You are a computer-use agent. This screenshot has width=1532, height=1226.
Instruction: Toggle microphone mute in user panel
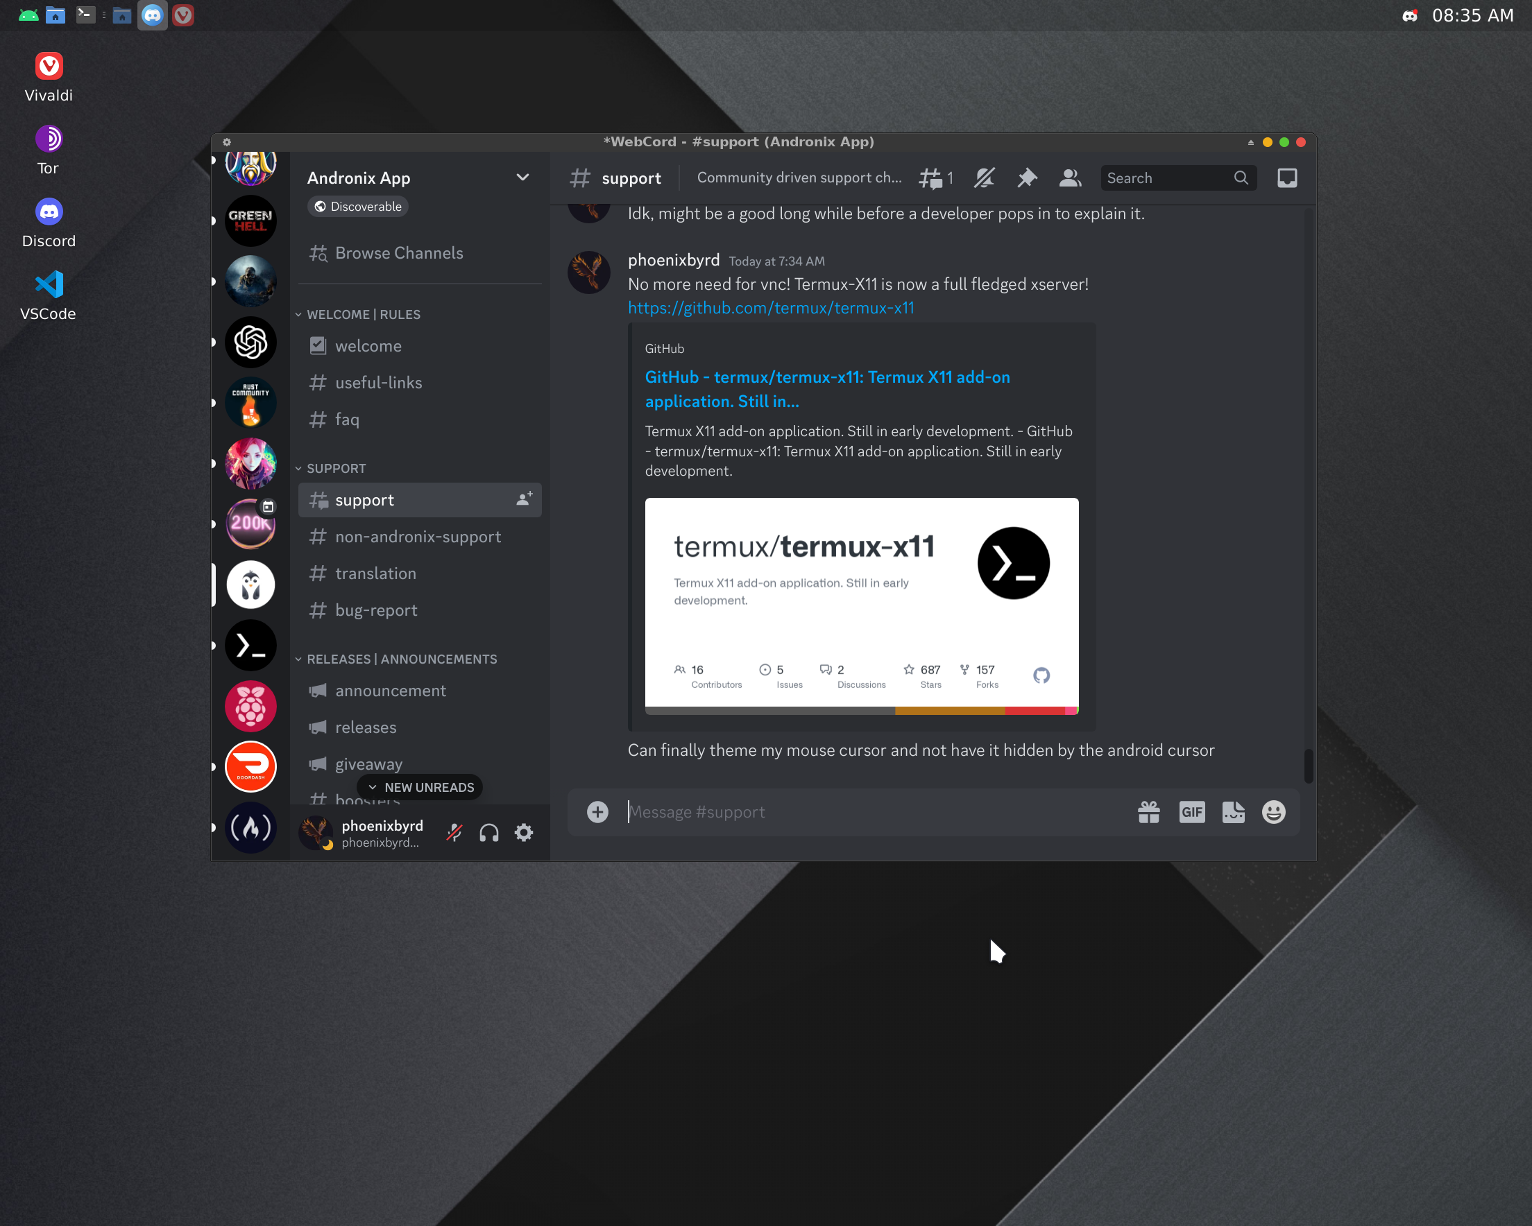click(454, 833)
